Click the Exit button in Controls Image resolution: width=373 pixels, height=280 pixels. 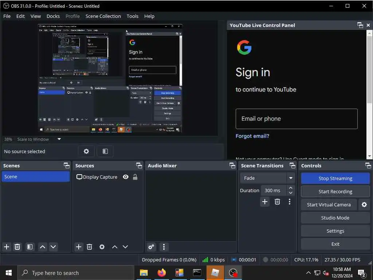pyautogui.click(x=335, y=244)
